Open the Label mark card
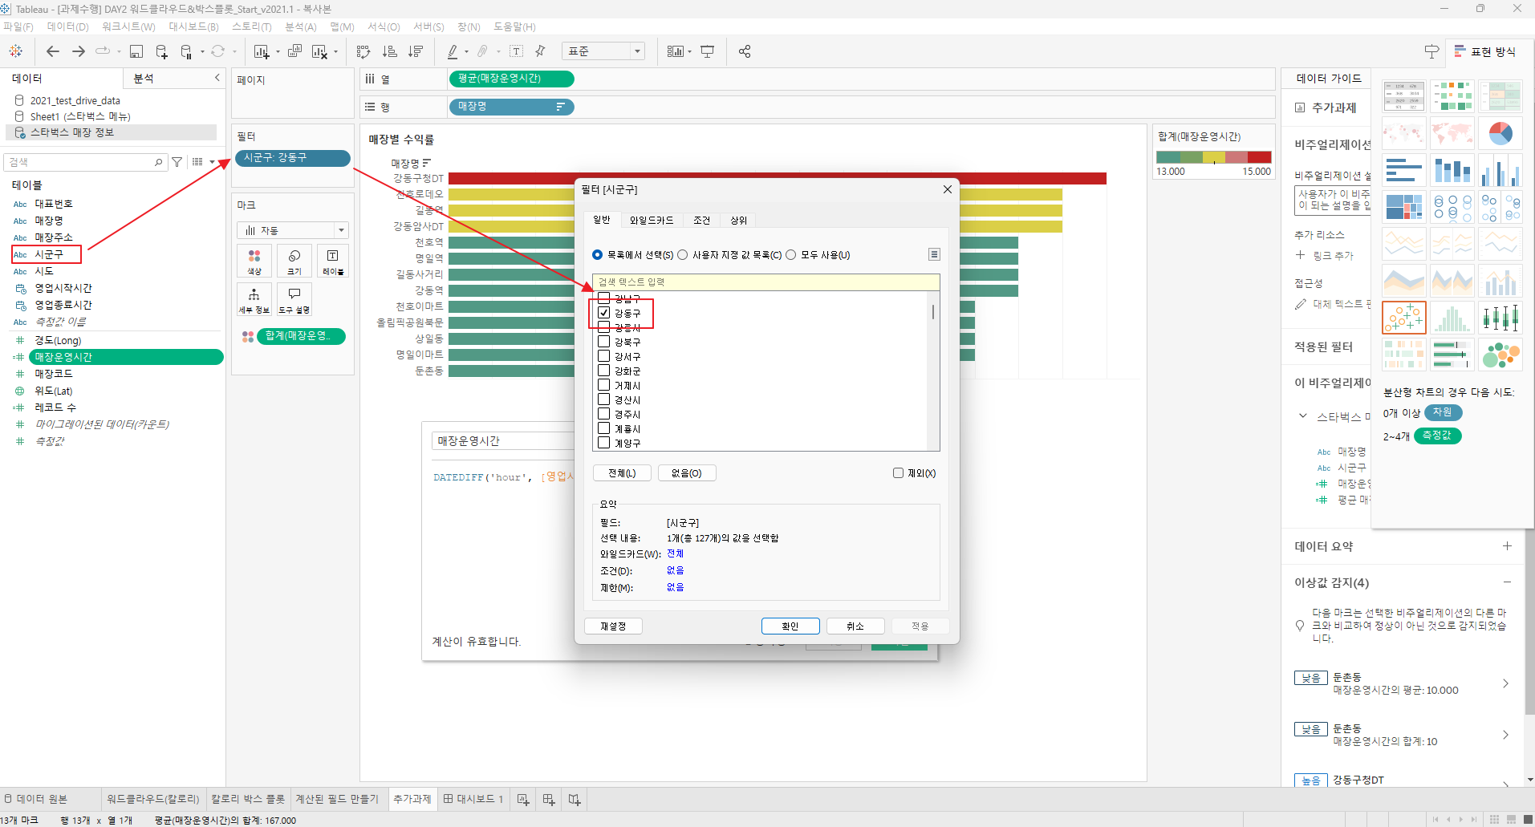 coord(333,261)
